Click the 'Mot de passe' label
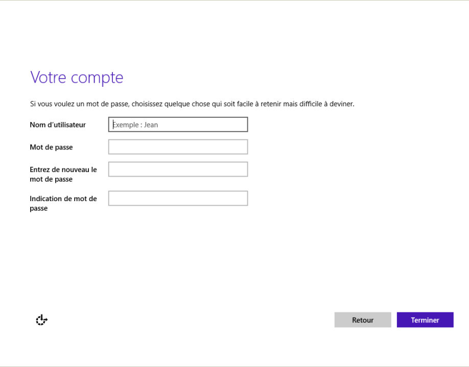This screenshot has width=469, height=367. tap(51, 147)
